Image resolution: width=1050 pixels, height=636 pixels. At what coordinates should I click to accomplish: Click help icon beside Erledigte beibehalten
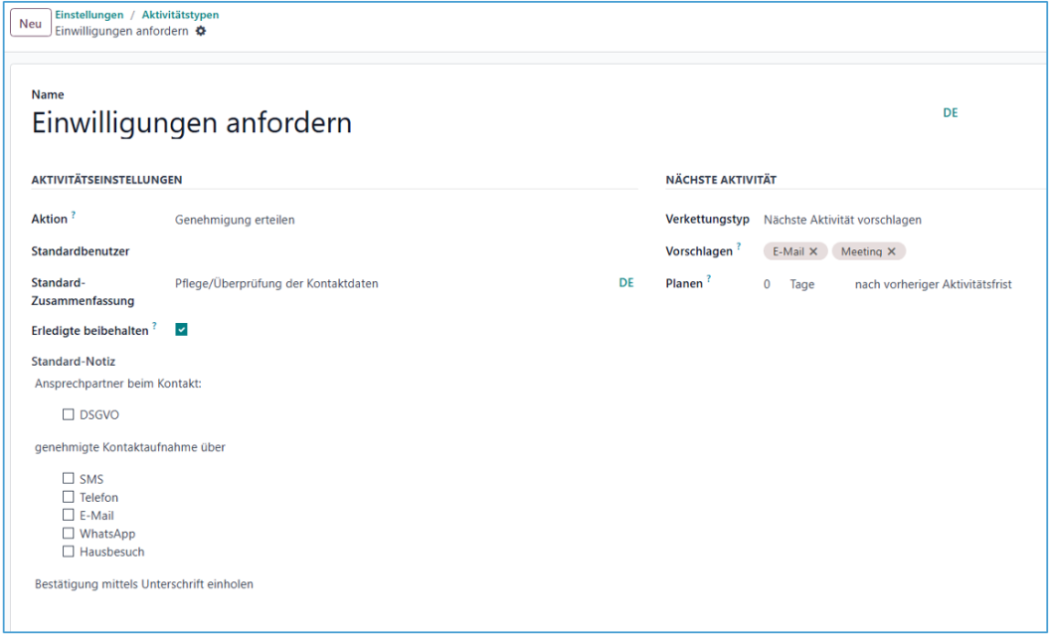pyautogui.click(x=154, y=326)
